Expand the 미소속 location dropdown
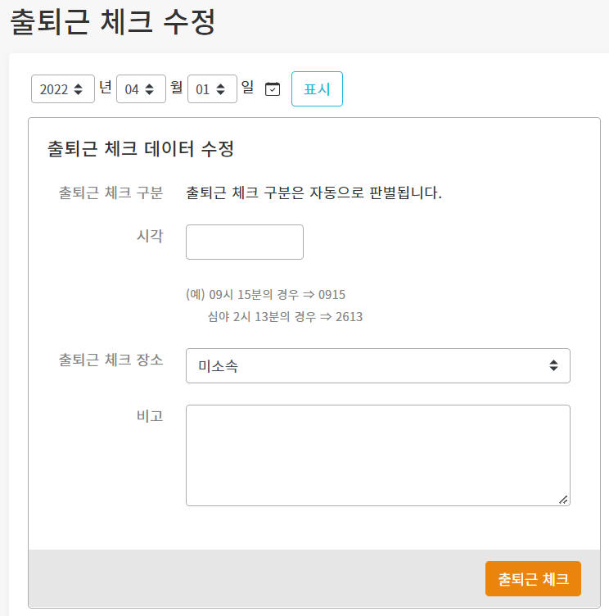 tap(377, 365)
